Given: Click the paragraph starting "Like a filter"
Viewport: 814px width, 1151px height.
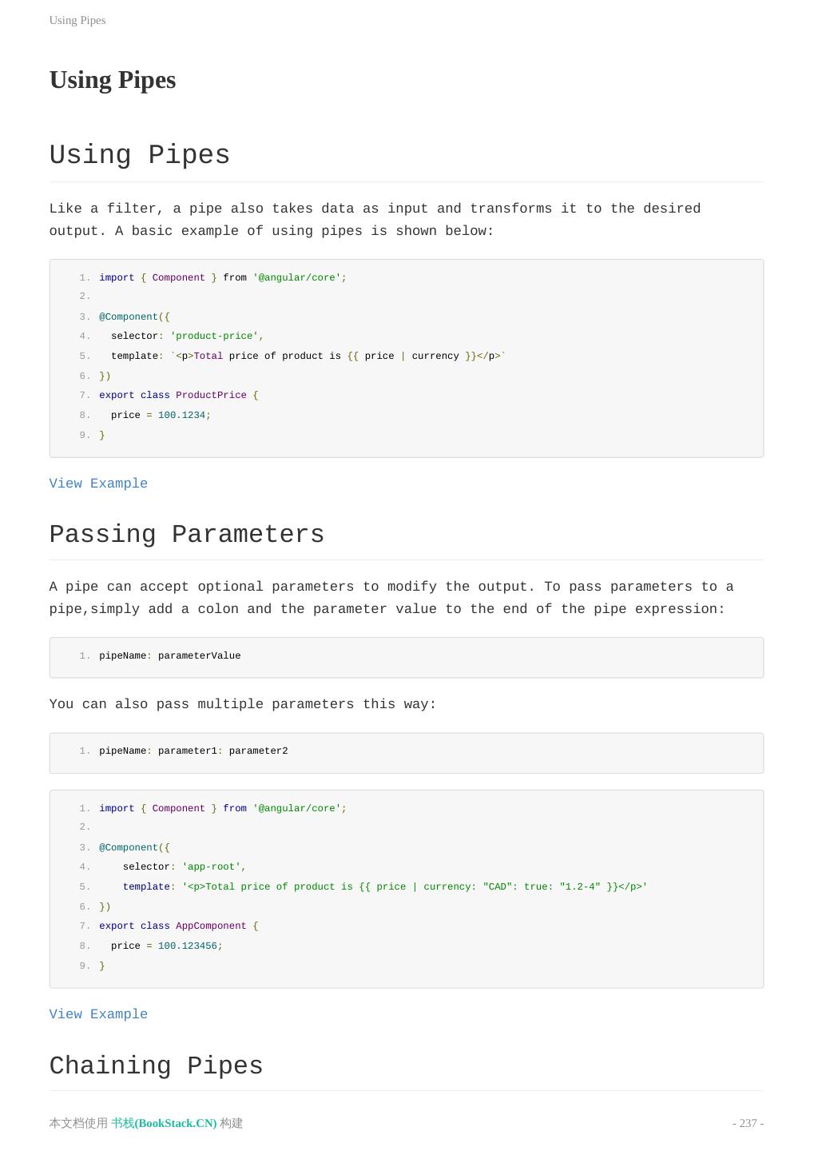Looking at the screenshot, I should (375, 220).
